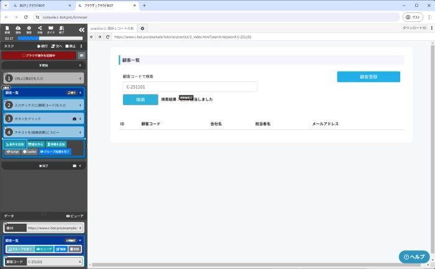Click the 終了 (Exit) icon
The width and height of the screenshot is (435, 269).
tap(62, 29)
